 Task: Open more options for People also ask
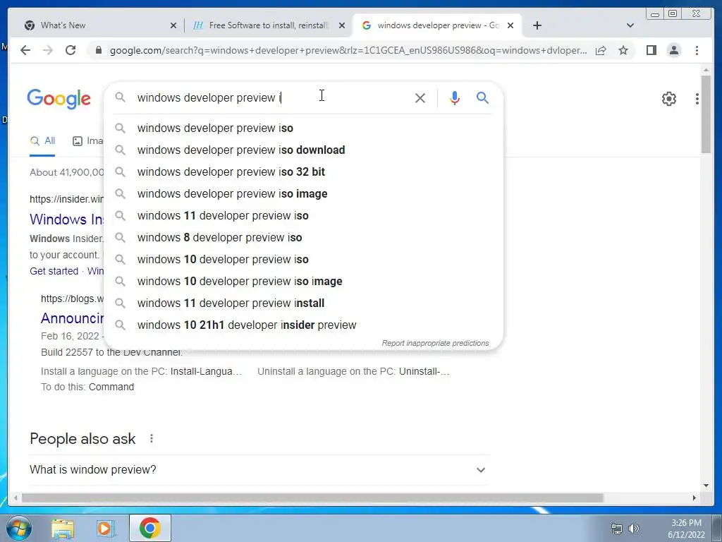click(x=152, y=438)
